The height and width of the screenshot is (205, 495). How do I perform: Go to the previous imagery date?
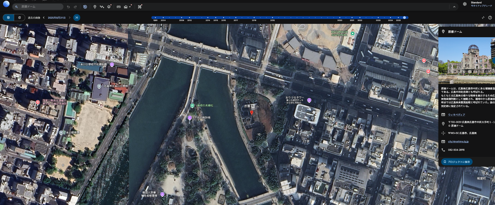44,18
